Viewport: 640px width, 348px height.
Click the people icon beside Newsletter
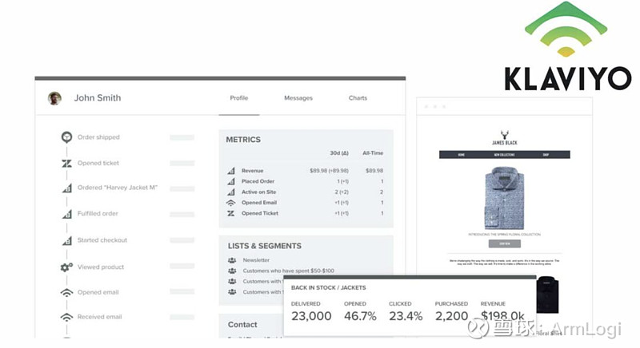click(x=232, y=260)
